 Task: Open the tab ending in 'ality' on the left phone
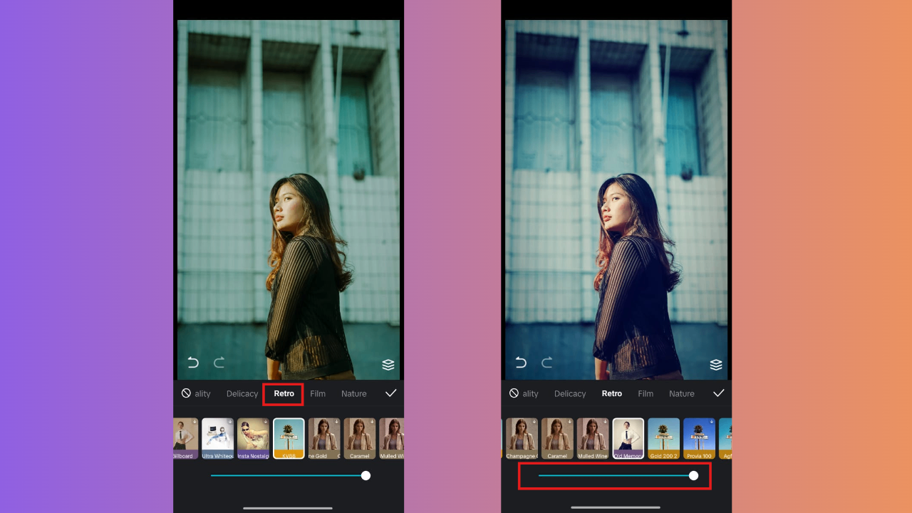point(202,394)
